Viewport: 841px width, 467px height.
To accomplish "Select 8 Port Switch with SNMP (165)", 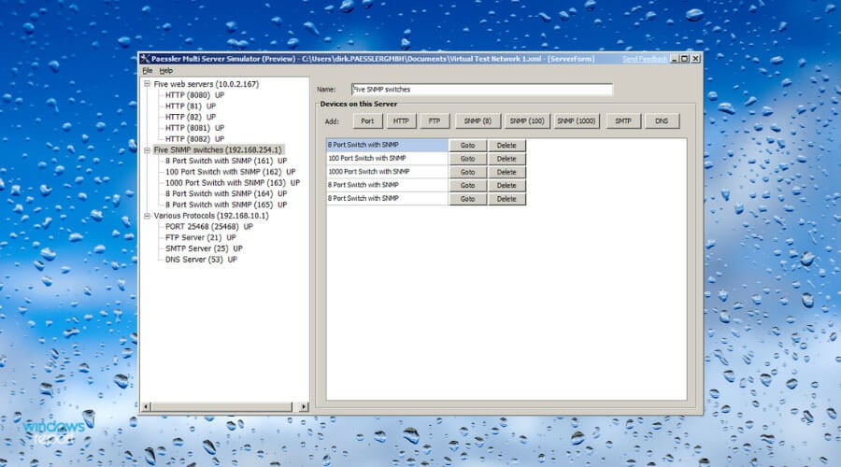I will (x=226, y=205).
